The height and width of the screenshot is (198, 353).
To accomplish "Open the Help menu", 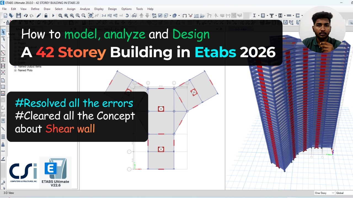I will pyautogui.click(x=150, y=9).
